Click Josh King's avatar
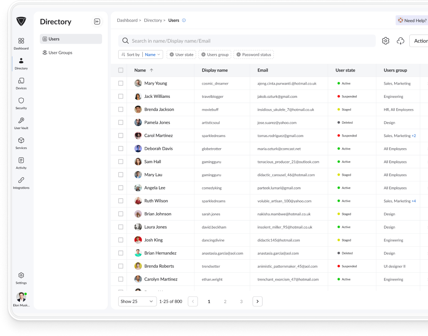 [x=138, y=240]
